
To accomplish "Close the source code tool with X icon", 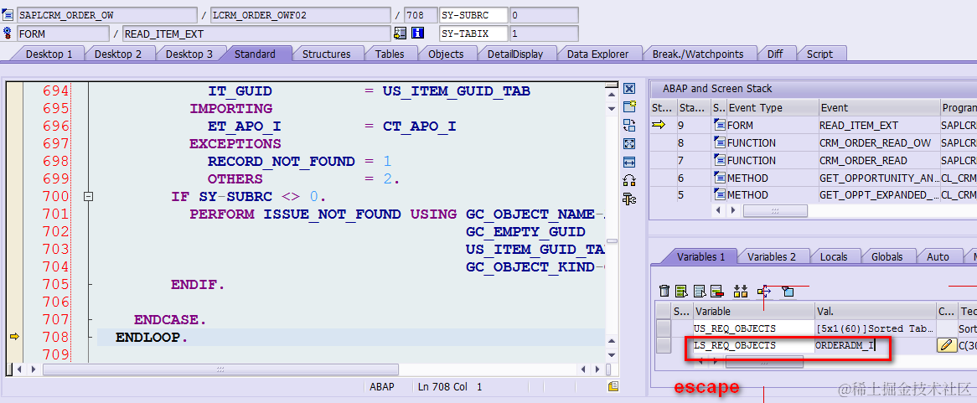I will click(629, 89).
